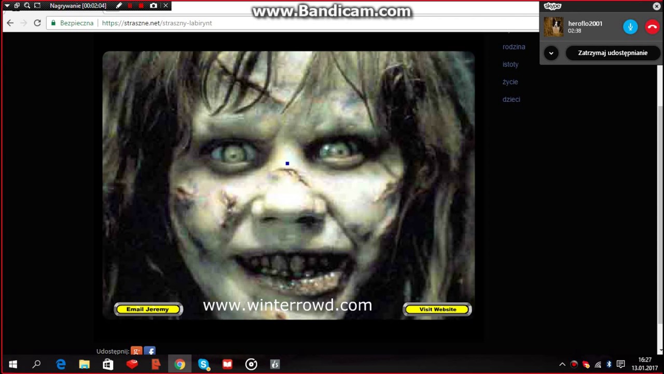The width and height of the screenshot is (664, 374).
Task: Go back in the browser
Action: click(10, 23)
